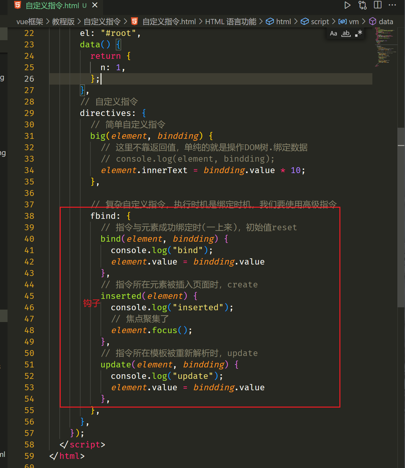Click 'innerText' on line 34

164,170
